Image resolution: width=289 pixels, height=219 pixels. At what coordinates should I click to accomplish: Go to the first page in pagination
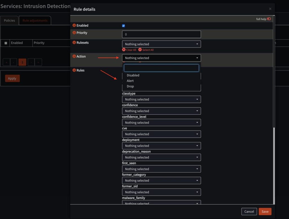[6, 62]
